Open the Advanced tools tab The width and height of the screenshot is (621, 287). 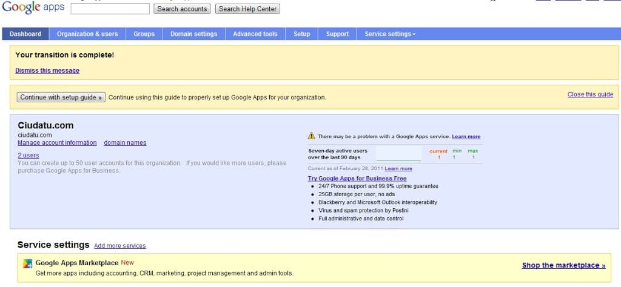[x=255, y=34]
